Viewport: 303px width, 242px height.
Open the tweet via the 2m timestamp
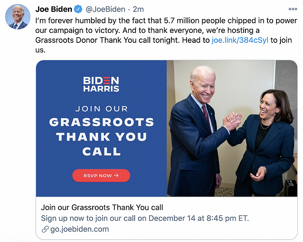(138, 9)
